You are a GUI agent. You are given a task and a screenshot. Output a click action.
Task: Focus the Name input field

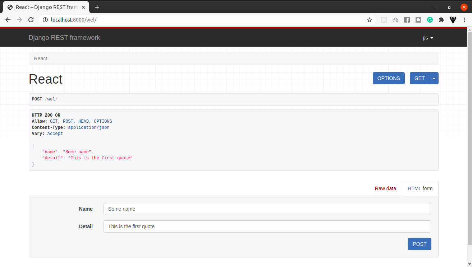point(267,209)
